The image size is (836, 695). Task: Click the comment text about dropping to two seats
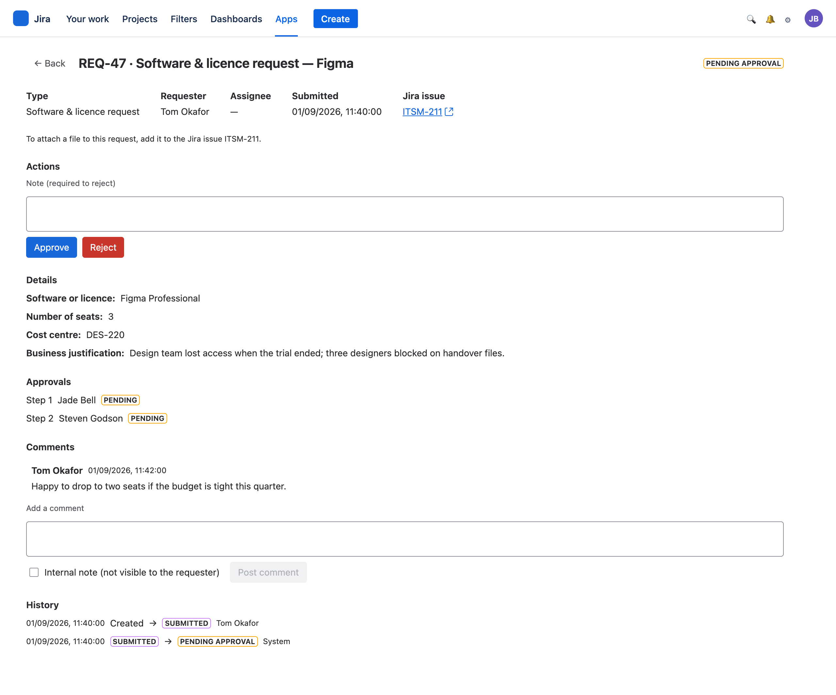(158, 486)
